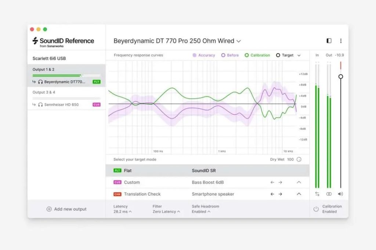Click the output volume slider handle

pyautogui.click(x=341, y=77)
